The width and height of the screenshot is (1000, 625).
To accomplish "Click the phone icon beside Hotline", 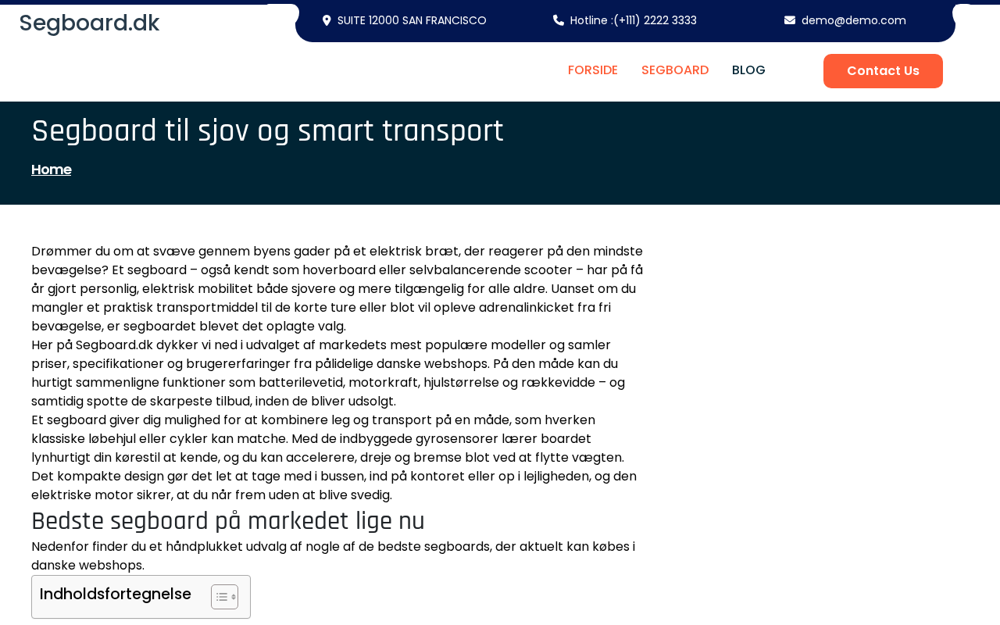I will 559,20.
